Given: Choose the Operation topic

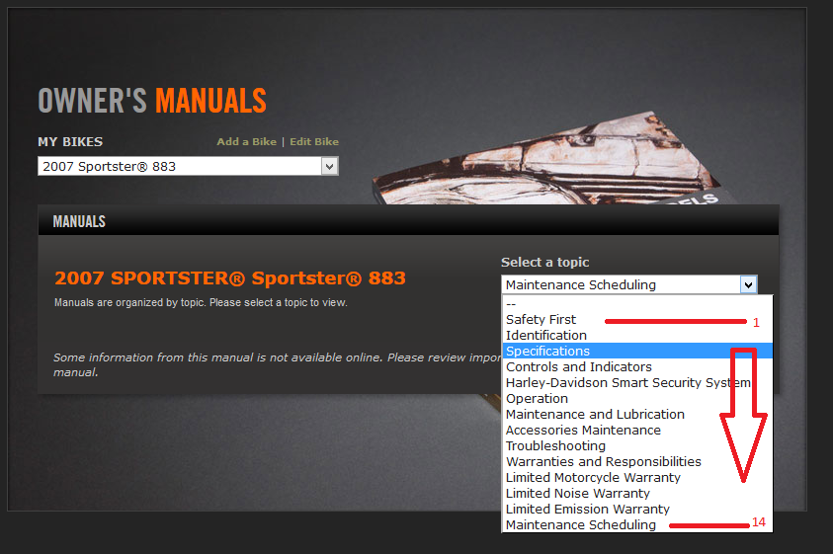Looking at the screenshot, I should [537, 399].
